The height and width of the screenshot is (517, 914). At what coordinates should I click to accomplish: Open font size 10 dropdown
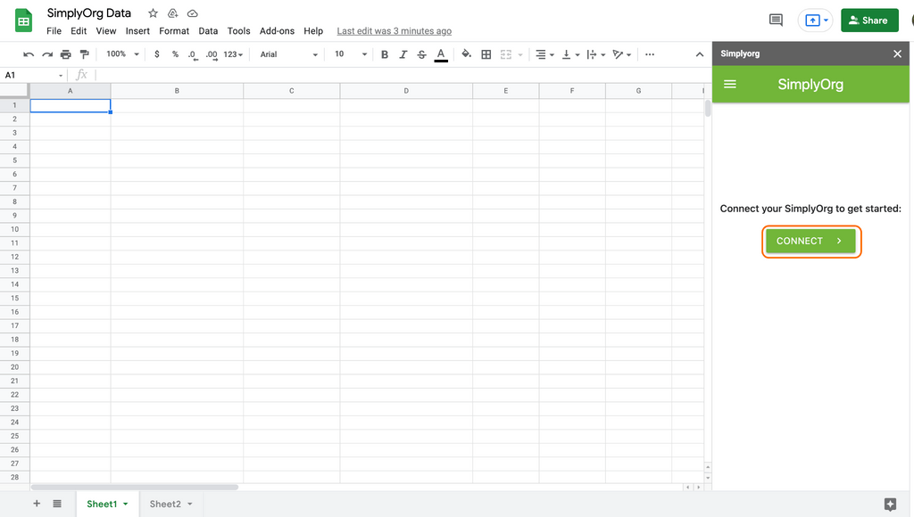[x=350, y=54]
